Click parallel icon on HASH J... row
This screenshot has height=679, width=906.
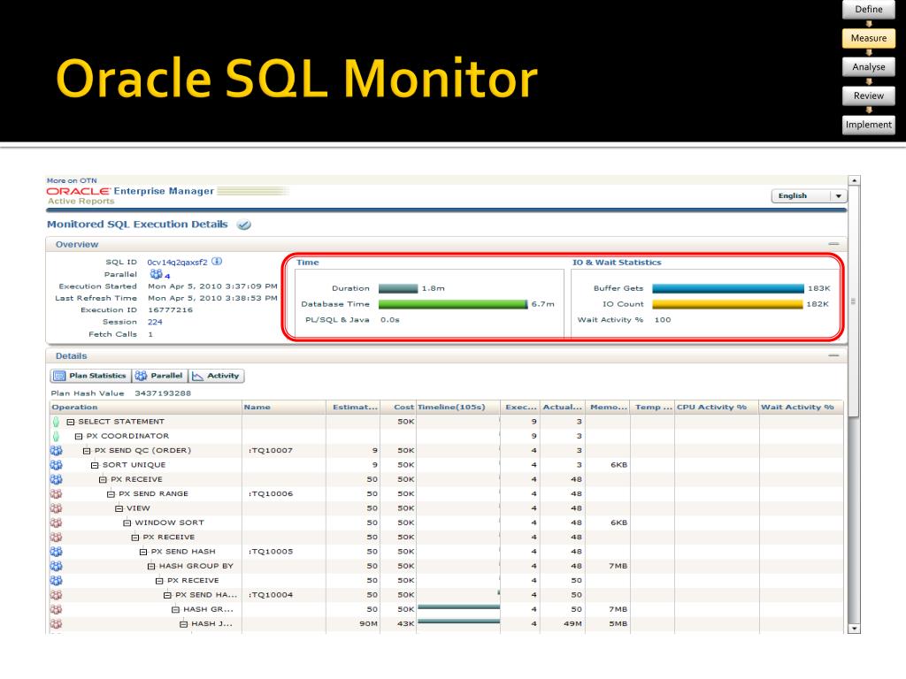(x=56, y=623)
